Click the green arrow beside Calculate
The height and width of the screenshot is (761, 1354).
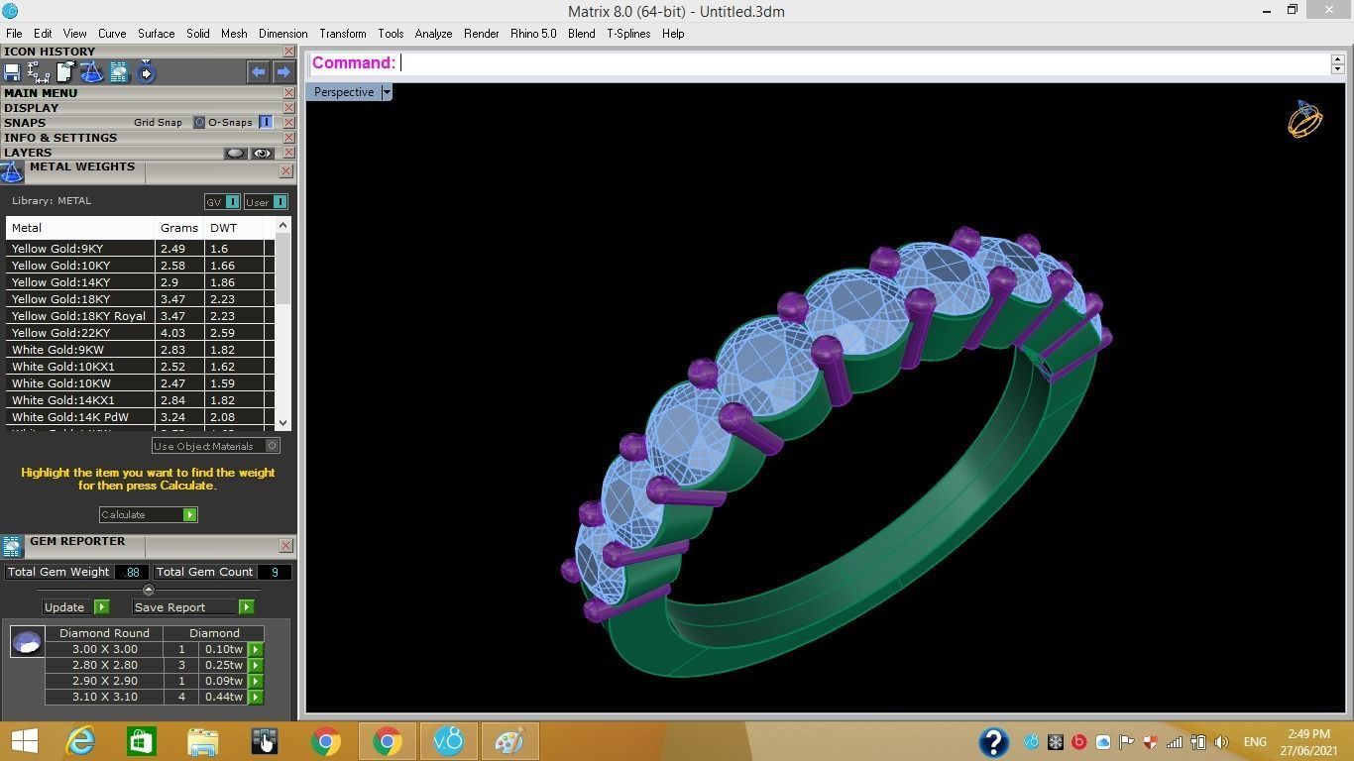click(x=189, y=514)
